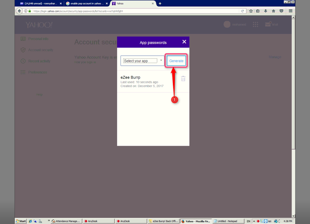Open Personal info in sidebar

point(38,39)
